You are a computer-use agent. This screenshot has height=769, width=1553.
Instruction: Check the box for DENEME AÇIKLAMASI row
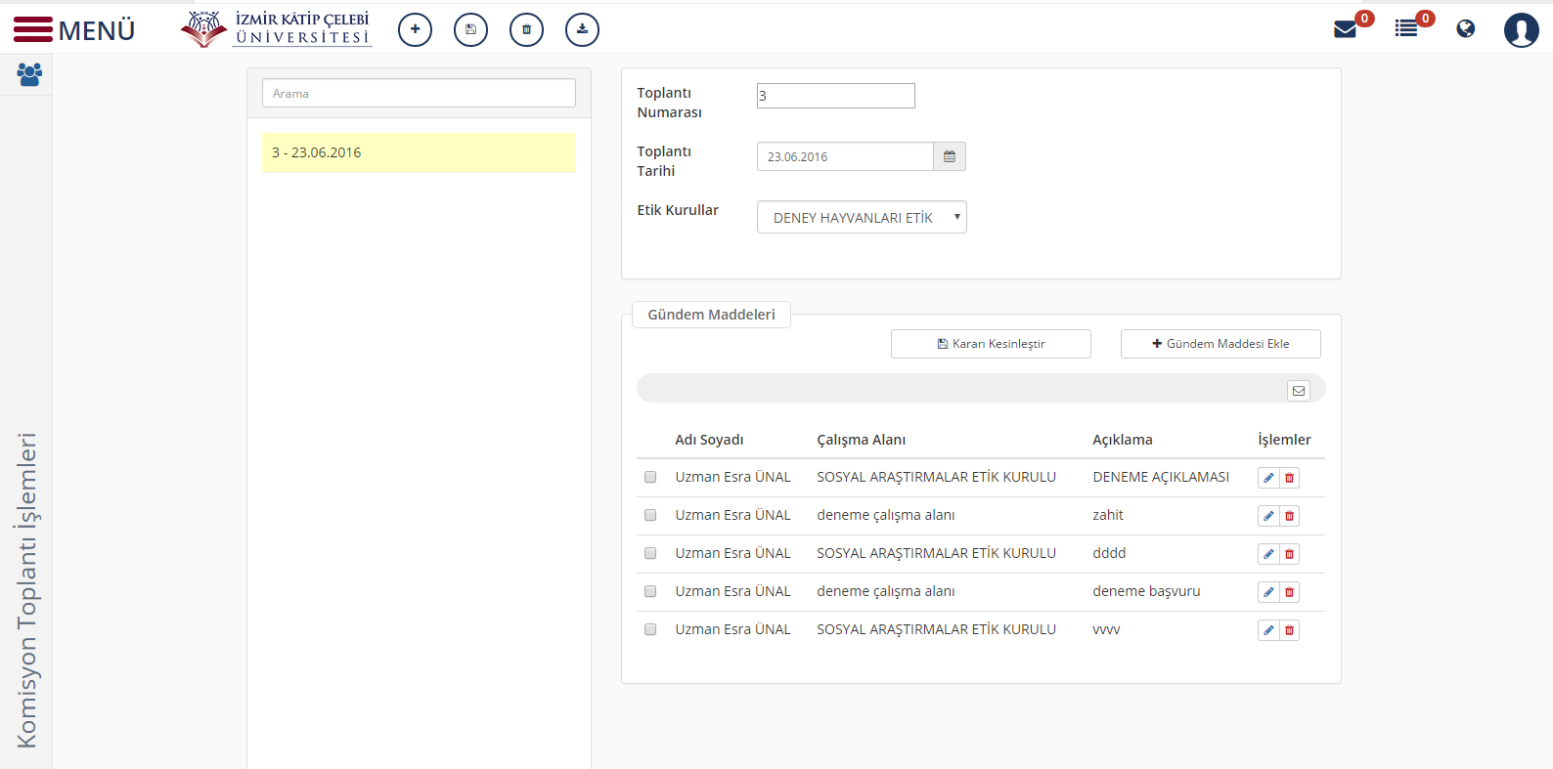click(650, 477)
